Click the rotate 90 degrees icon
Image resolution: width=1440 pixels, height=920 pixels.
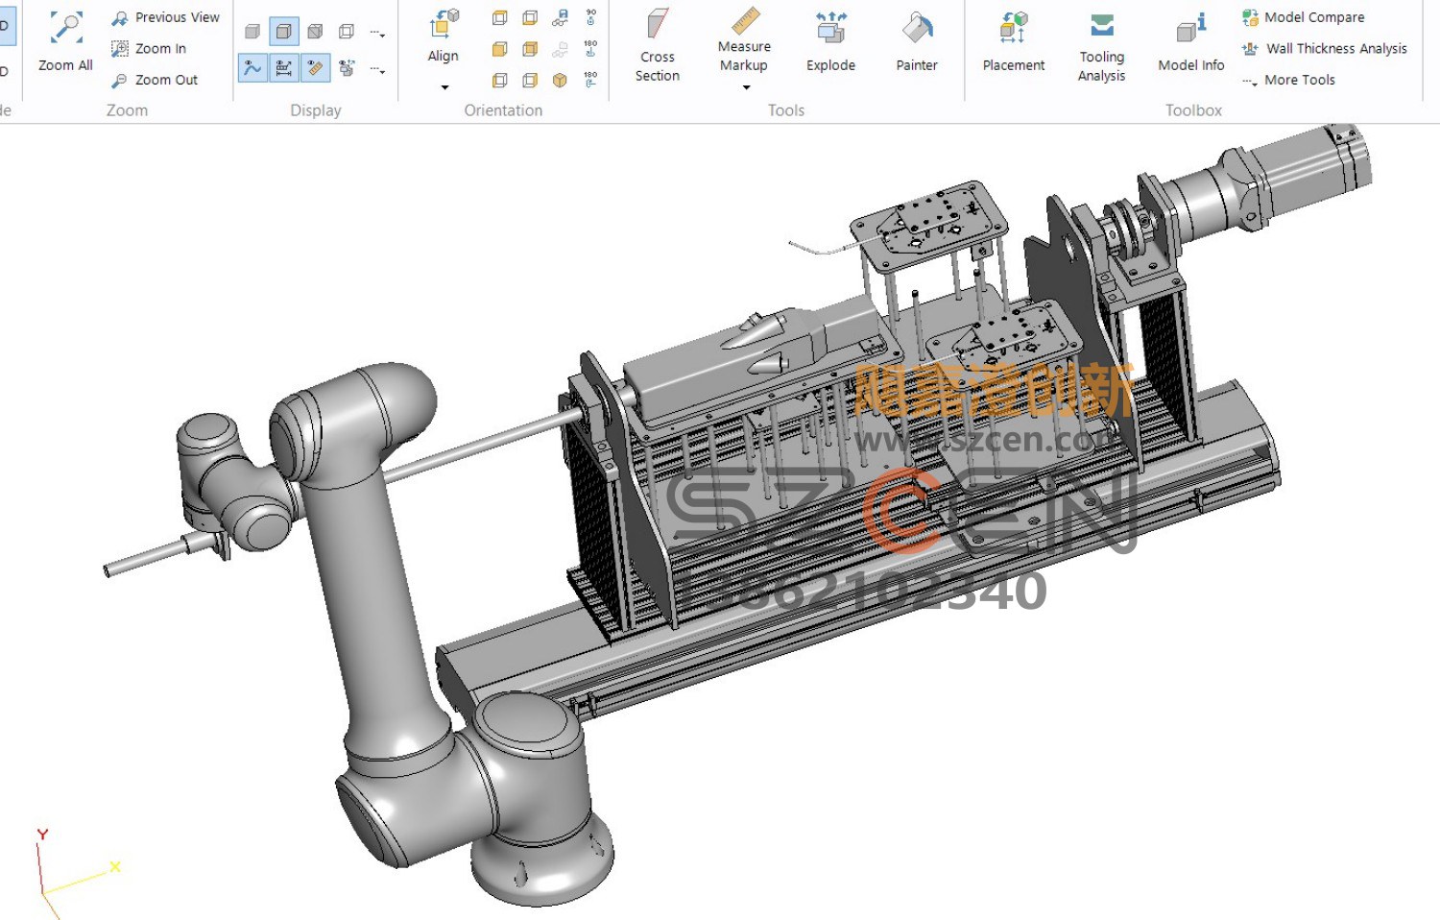pyautogui.click(x=591, y=17)
